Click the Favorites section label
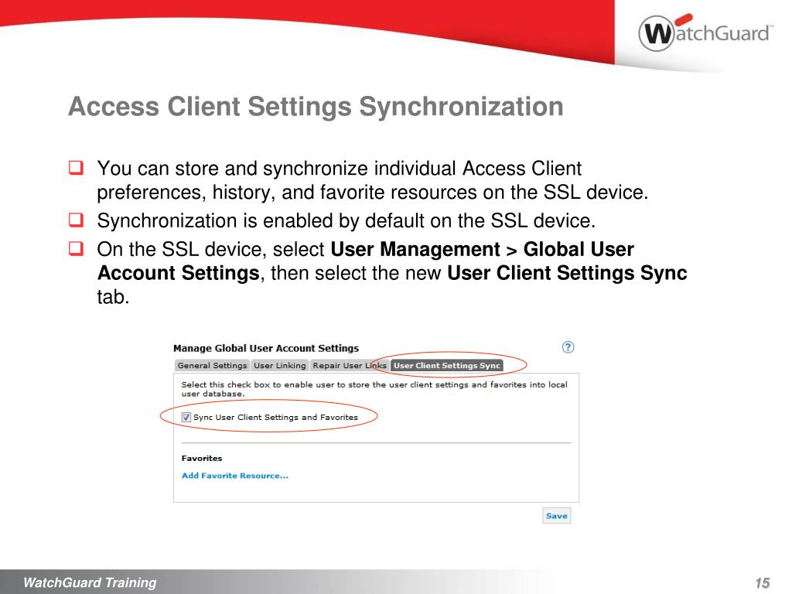Screen dimensions: 792x594 click(202, 458)
